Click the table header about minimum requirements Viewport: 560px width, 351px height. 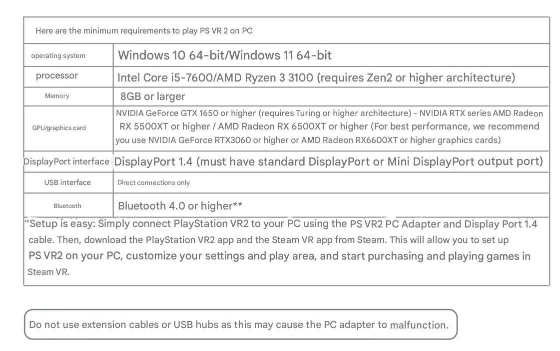coord(144,31)
